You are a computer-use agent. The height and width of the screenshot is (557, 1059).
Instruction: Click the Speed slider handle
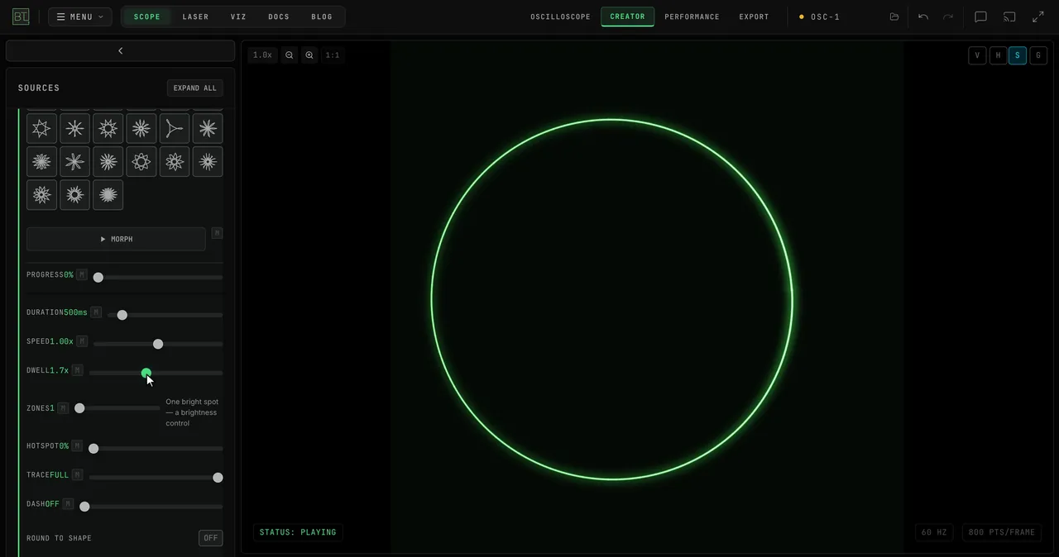click(158, 344)
